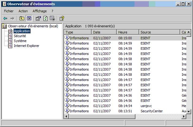Image resolution: width=193 pixels, height=127 pixels.
Task: Select the Observateur d'événements (local) root node
Action: pyautogui.click(x=33, y=26)
